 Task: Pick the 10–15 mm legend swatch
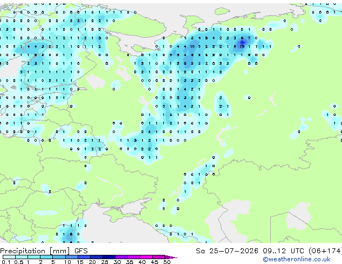pyautogui.click(x=71, y=257)
